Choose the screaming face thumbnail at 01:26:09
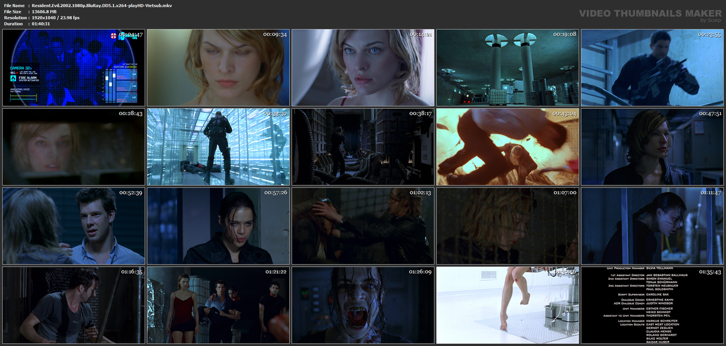Screen dimensions: 726x346 coord(363,305)
